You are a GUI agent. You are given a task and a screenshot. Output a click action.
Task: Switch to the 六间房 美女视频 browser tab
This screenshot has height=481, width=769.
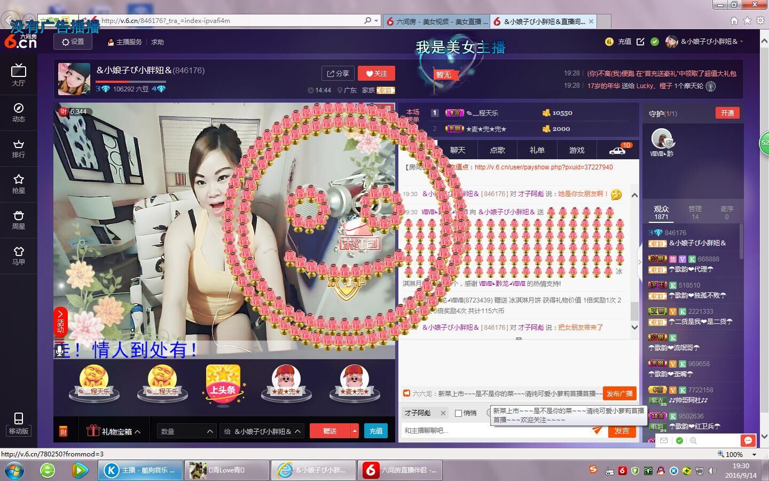click(437, 21)
